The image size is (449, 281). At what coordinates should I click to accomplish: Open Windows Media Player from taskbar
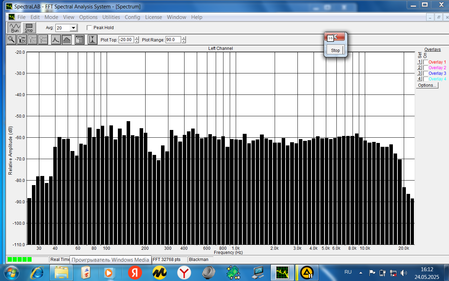click(x=109, y=272)
